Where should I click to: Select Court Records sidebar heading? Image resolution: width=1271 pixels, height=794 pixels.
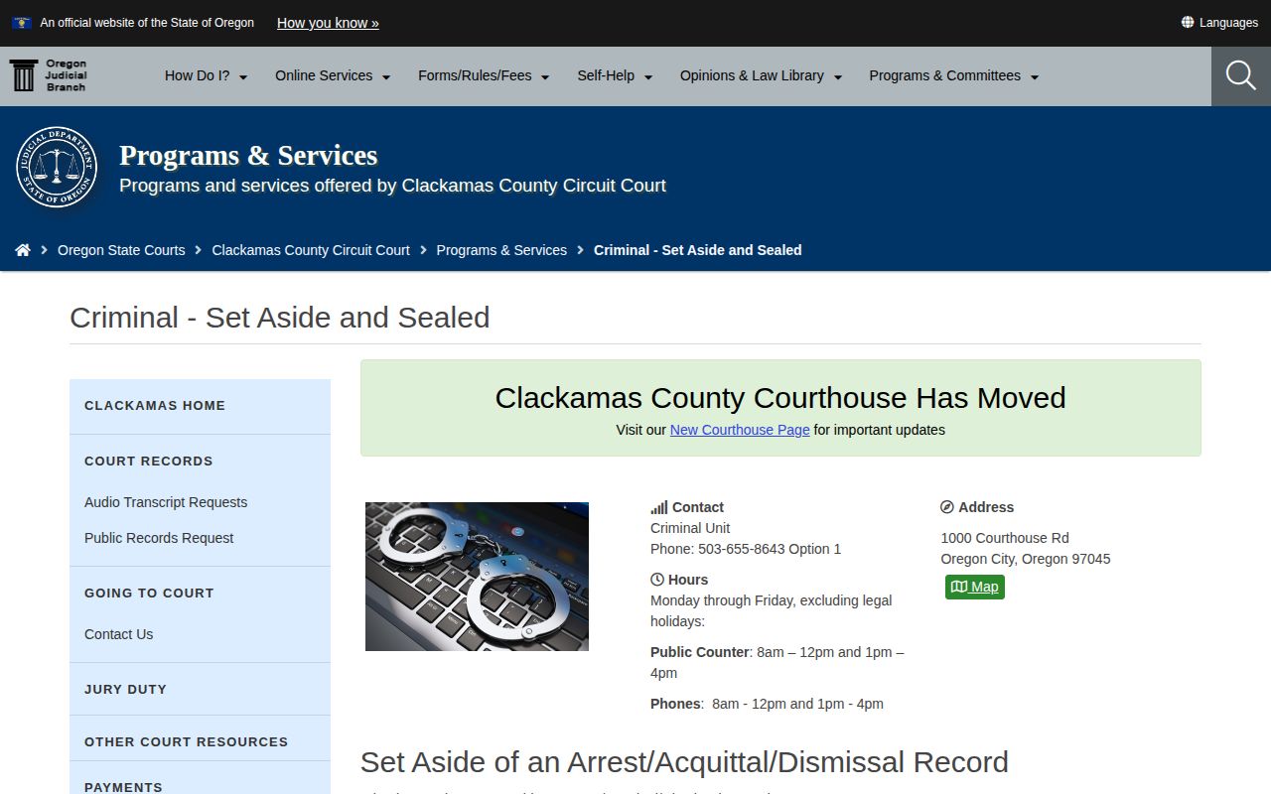pyautogui.click(x=149, y=461)
